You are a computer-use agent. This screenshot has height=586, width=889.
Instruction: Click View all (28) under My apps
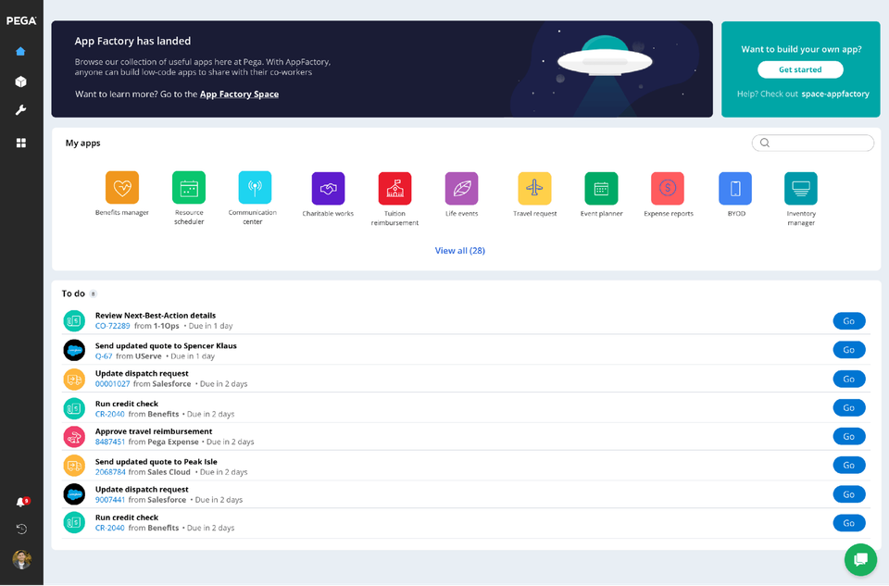tap(459, 250)
